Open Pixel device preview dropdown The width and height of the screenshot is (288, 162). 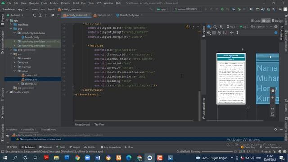(232, 27)
